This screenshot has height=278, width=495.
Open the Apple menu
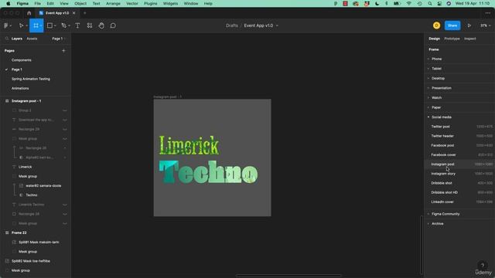click(9, 3)
